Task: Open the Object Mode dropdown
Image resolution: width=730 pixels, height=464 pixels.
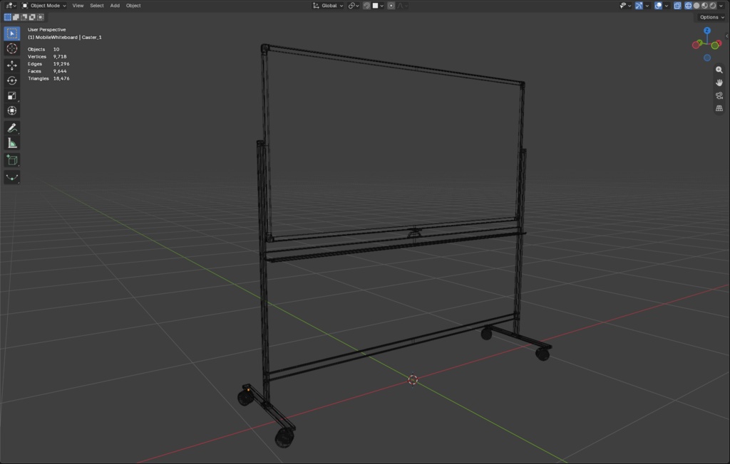Action: point(44,6)
